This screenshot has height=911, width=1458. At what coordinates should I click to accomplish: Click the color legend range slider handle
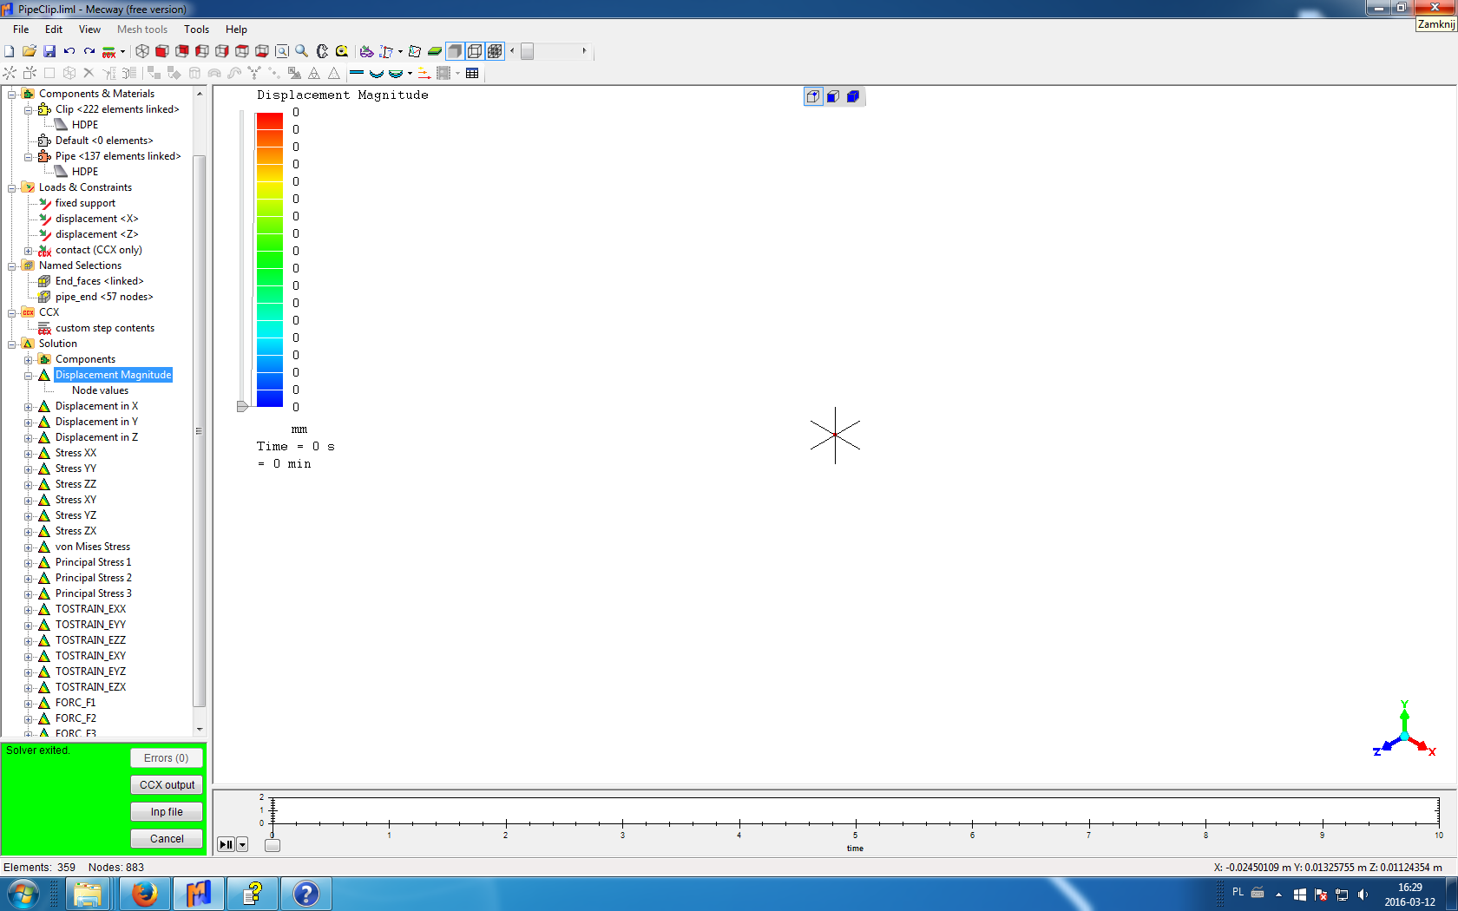tap(242, 405)
